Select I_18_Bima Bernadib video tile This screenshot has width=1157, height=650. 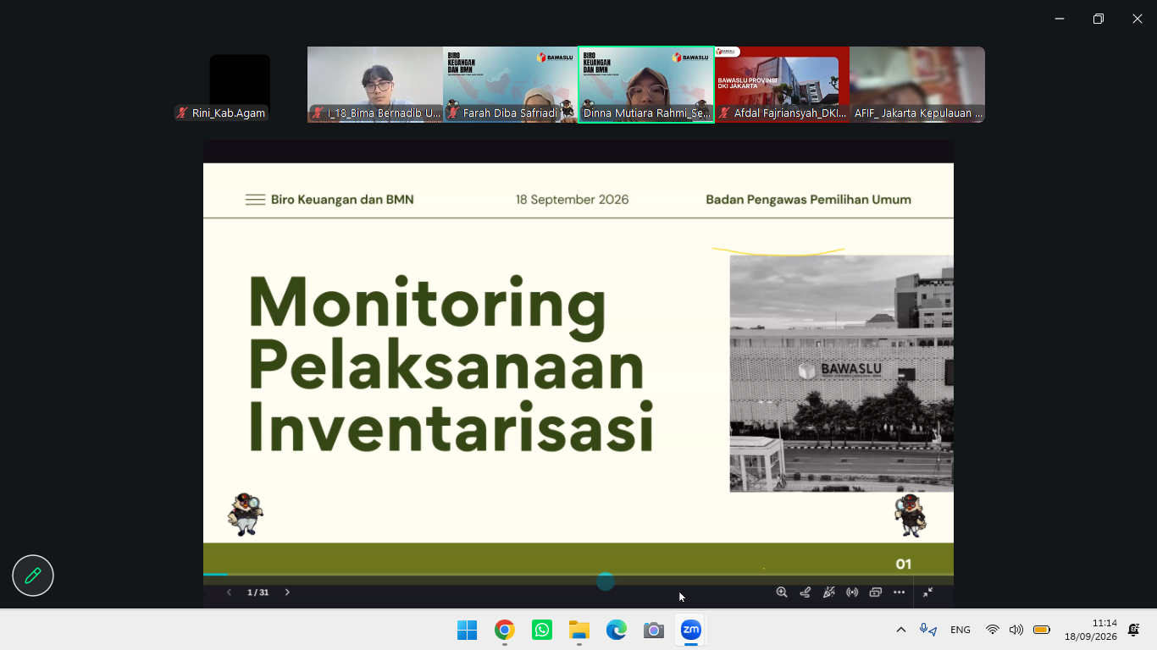pyautogui.click(x=375, y=85)
